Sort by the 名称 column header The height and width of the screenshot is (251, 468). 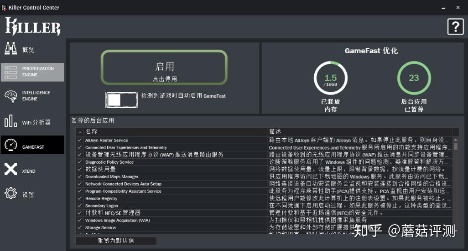click(x=176, y=132)
